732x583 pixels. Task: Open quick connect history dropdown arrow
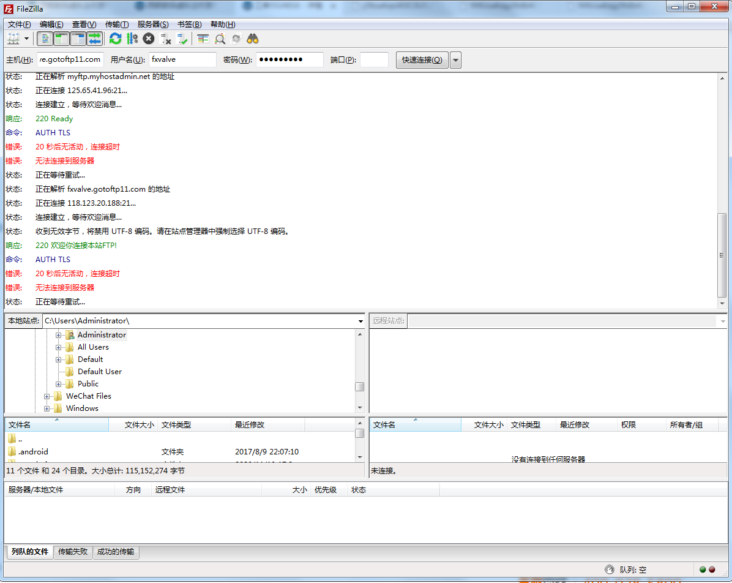(456, 60)
